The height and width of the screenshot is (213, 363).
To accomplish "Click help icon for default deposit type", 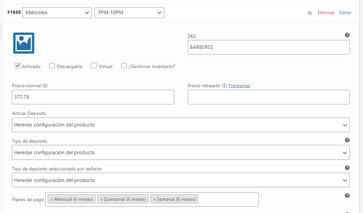I will [x=347, y=168].
